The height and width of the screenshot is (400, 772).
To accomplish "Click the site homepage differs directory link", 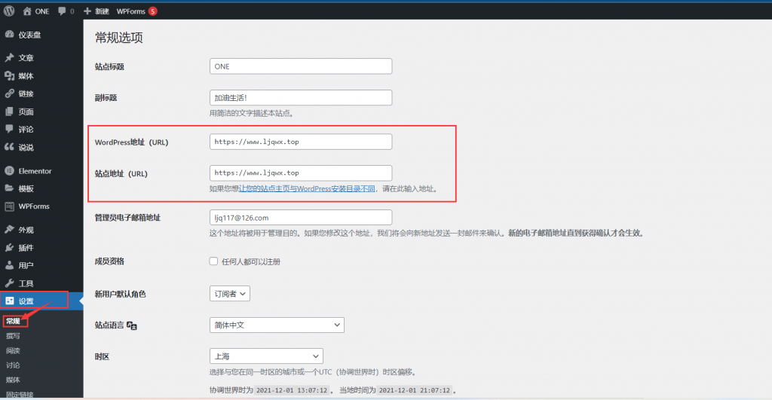I will (307, 189).
